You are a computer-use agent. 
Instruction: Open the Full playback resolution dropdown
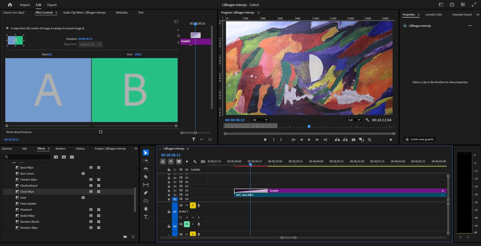point(354,120)
